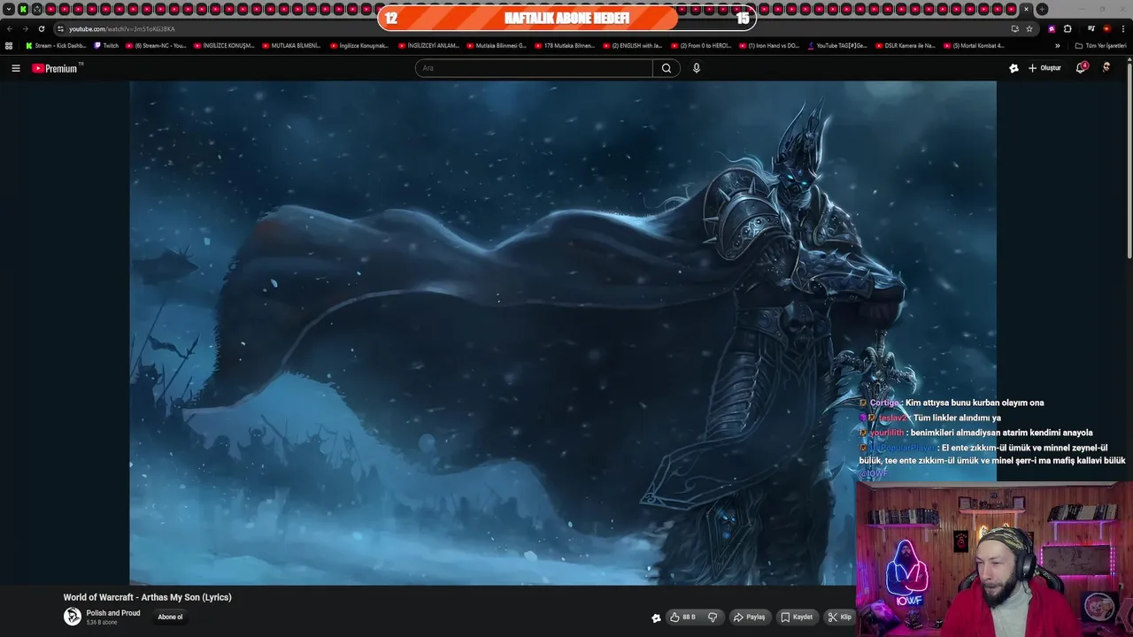This screenshot has height=637, width=1133.
Task: Like the video with thumbs-up 88 B
Action: tap(682, 618)
